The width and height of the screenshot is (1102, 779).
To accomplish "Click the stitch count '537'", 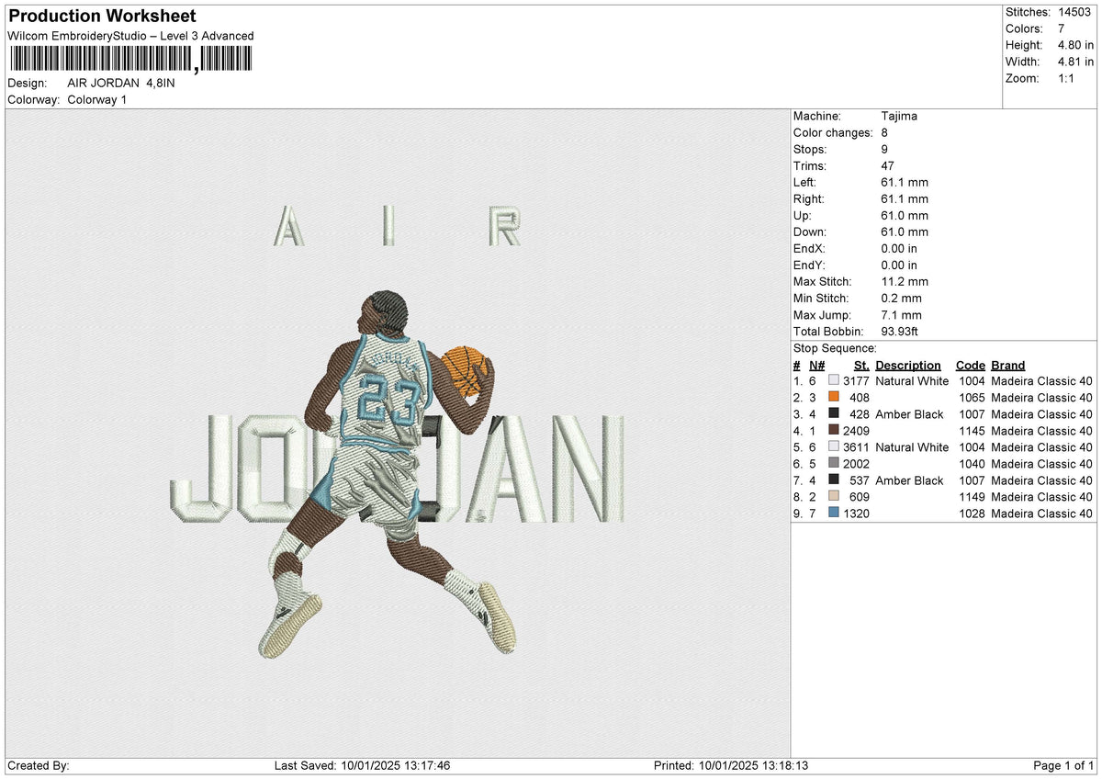I will pos(860,480).
